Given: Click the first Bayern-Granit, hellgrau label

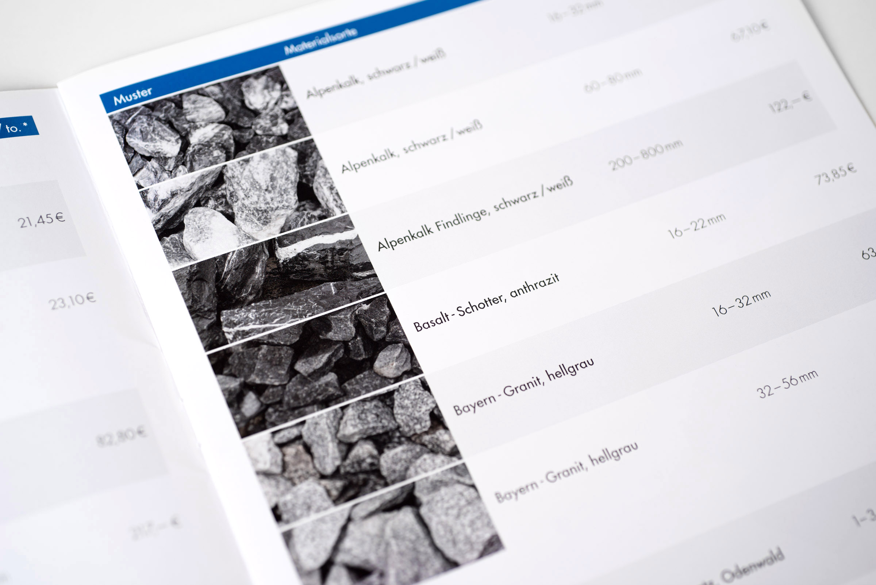Looking at the screenshot, I should (x=523, y=387).
